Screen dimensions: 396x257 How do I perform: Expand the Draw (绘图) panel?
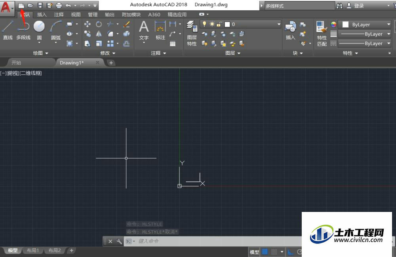[40, 53]
